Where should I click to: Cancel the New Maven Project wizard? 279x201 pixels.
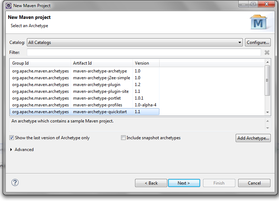[254, 183]
